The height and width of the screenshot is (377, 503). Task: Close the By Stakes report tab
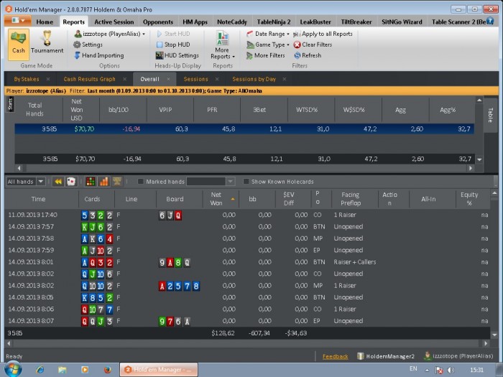pyautogui.click(x=48, y=79)
